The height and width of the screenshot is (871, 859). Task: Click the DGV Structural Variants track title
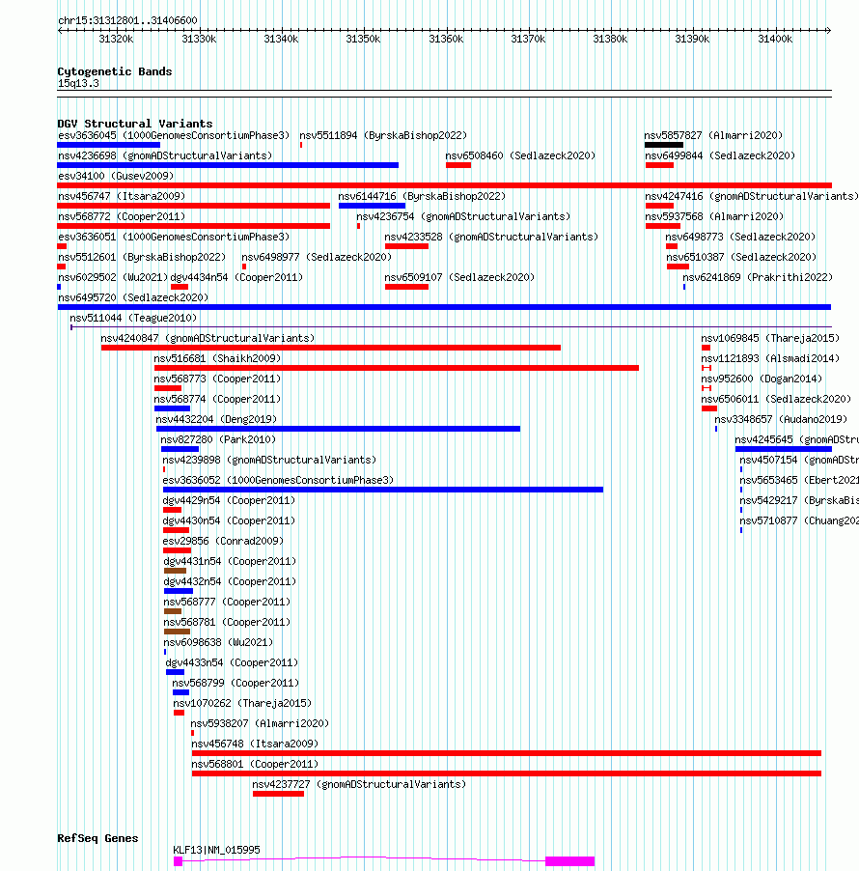135,124
